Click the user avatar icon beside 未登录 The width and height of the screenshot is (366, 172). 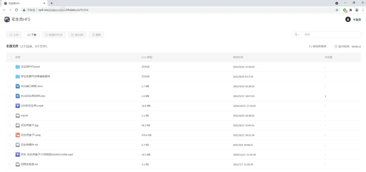(x=348, y=19)
